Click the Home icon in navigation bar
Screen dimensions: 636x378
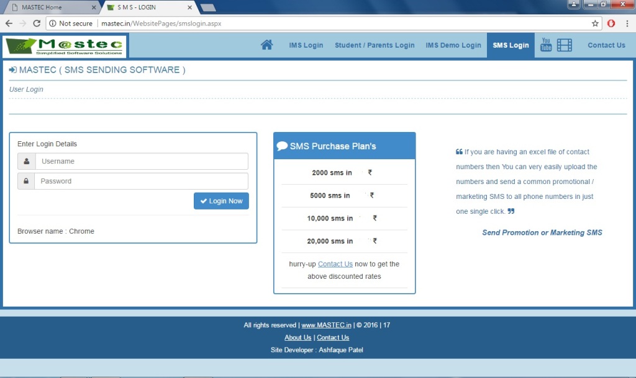(267, 45)
